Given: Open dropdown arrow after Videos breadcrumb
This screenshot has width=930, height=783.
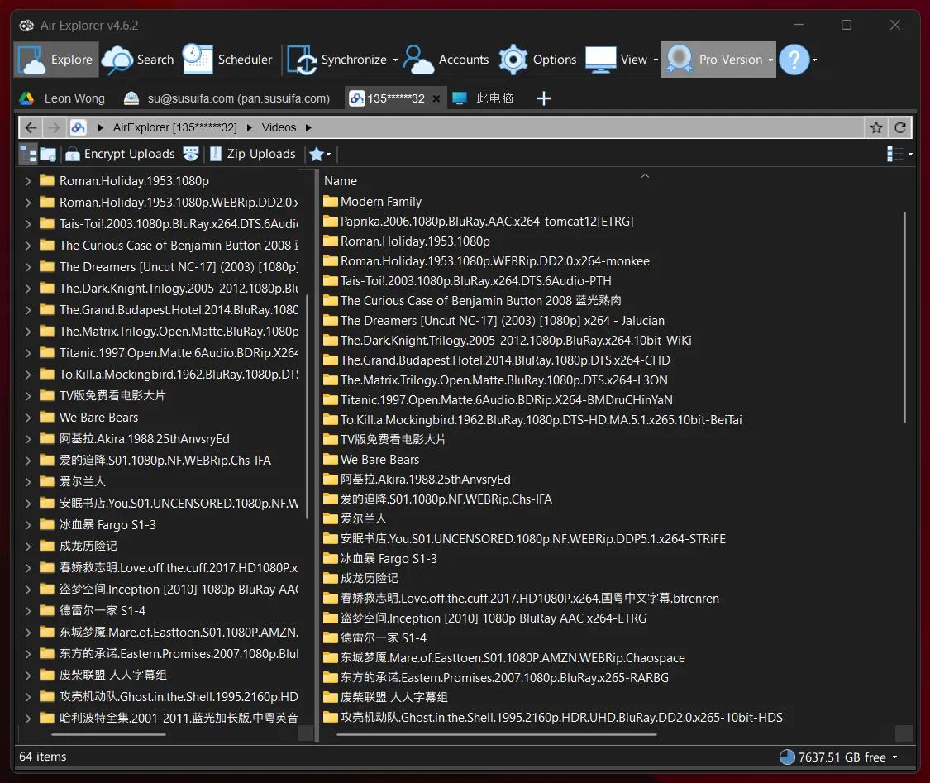Looking at the screenshot, I should [308, 127].
